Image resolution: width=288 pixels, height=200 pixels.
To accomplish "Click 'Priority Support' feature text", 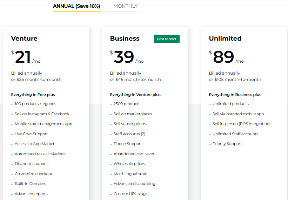I will click(227, 144).
